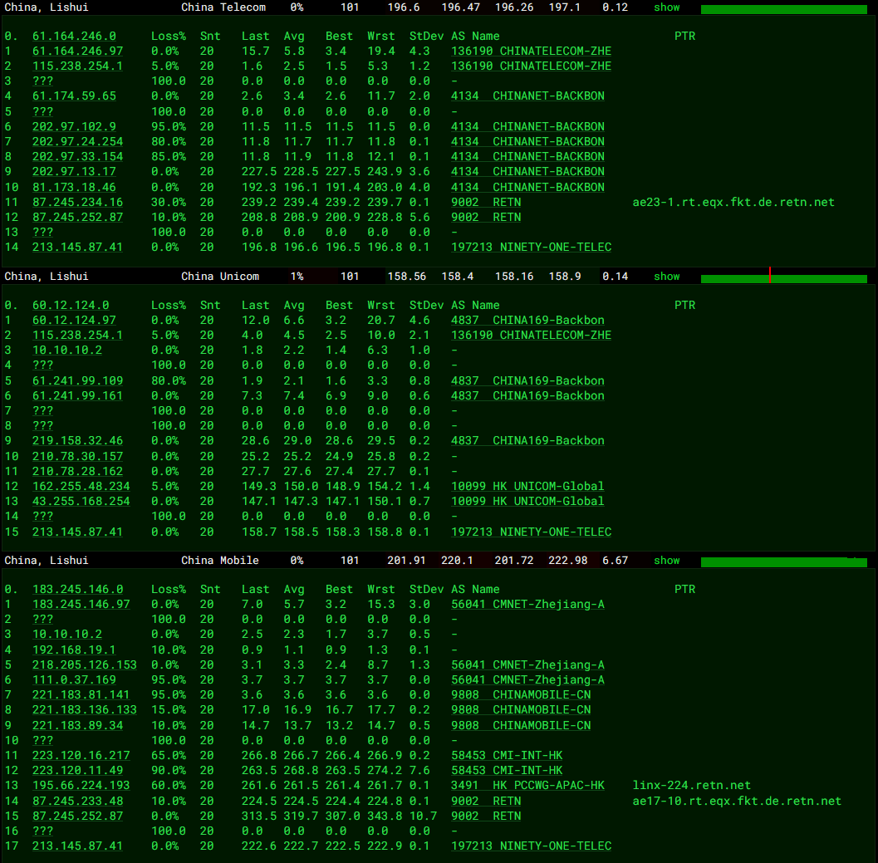The width and height of the screenshot is (878, 863).
Task: Open AS link CMI-INT-HK in 223.120.16.217 row
Action: click(x=507, y=756)
